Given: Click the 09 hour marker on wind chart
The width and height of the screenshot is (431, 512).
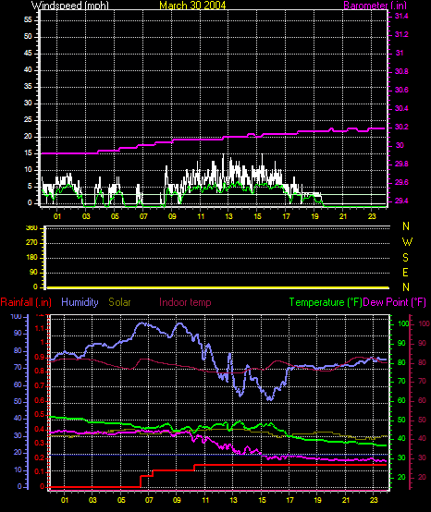Looking at the screenshot, I should pos(172,216).
